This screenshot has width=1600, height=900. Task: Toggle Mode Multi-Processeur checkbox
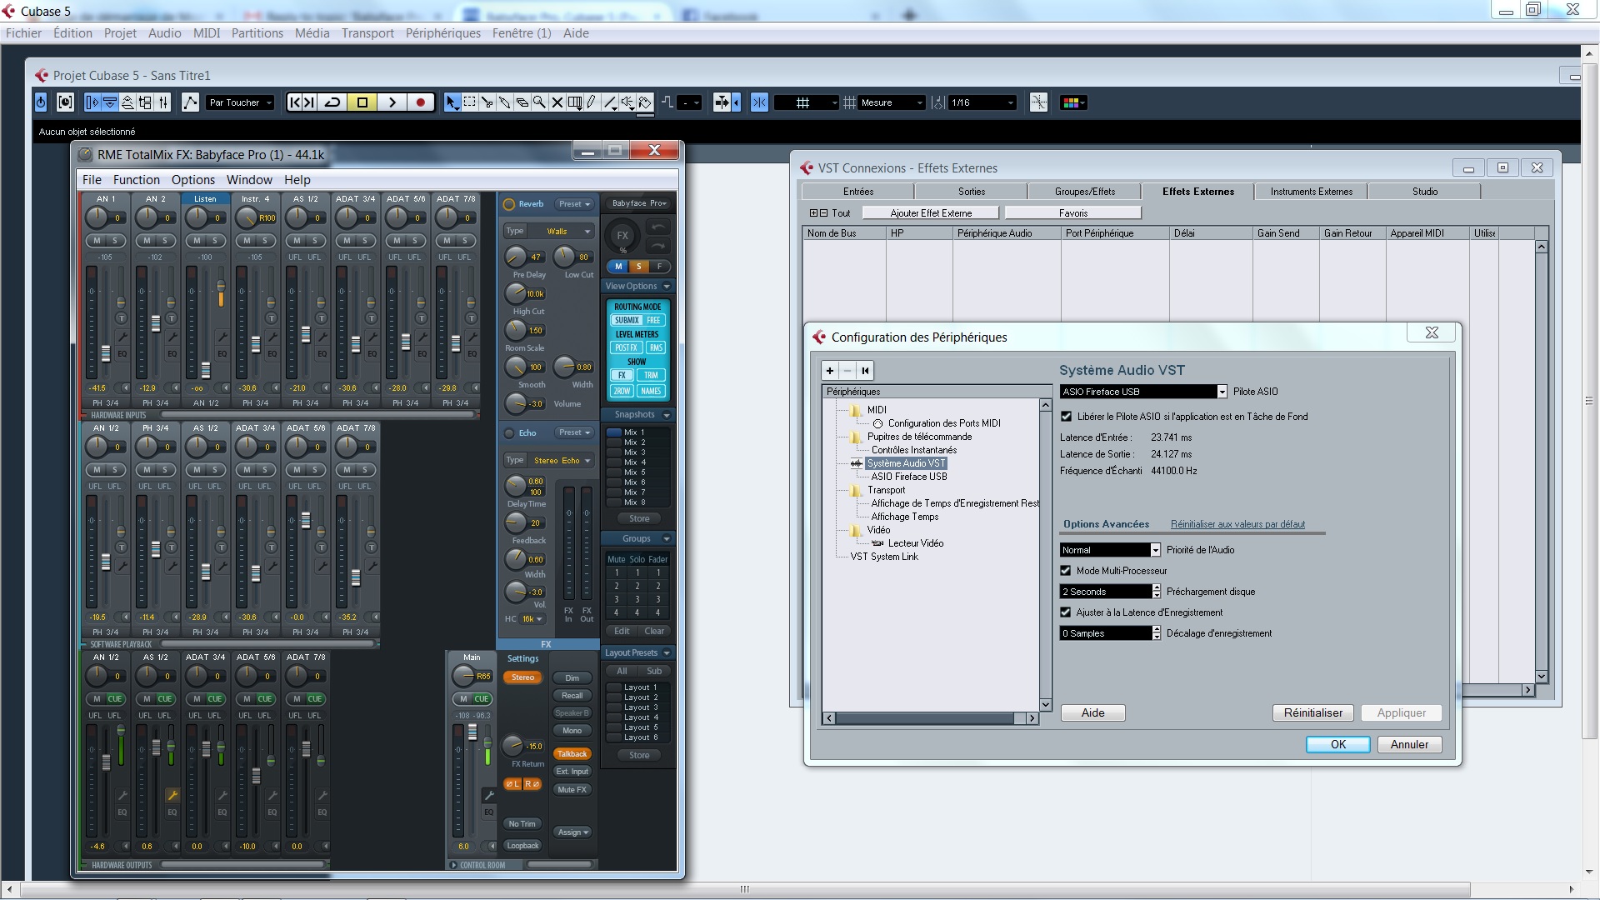pyautogui.click(x=1066, y=571)
